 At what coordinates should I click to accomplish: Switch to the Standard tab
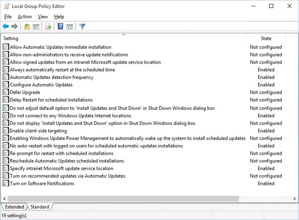40,207
